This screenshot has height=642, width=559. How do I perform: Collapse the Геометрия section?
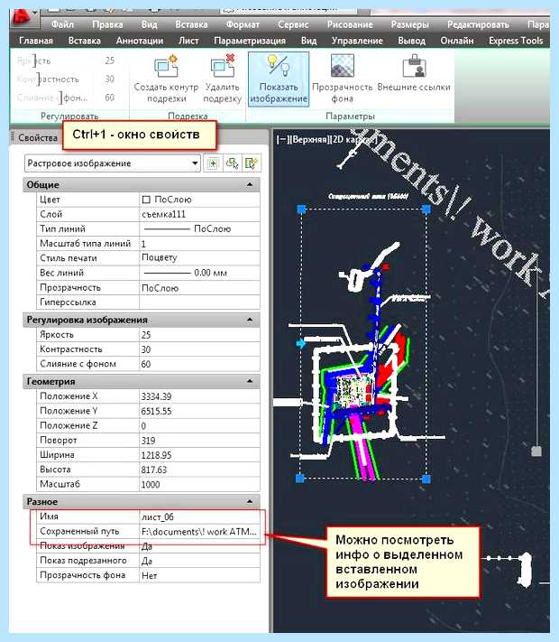[x=250, y=381]
